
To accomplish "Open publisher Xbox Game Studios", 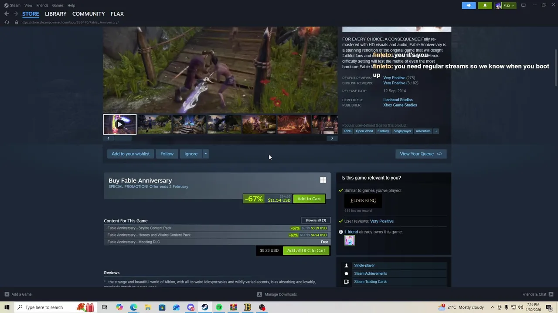I will coord(400,105).
